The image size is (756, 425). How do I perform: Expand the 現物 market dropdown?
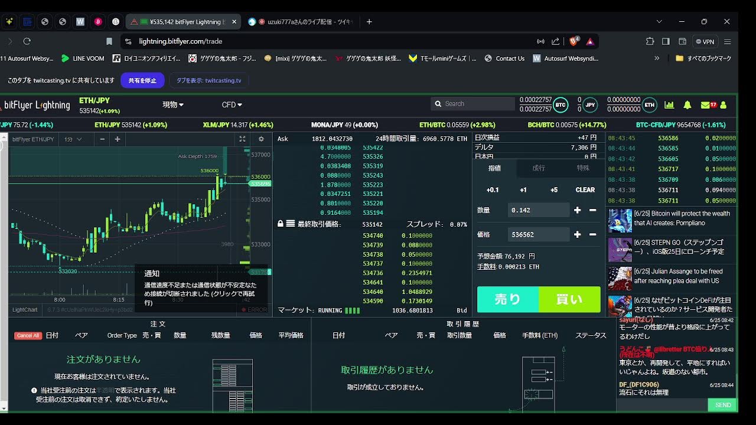[x=173, y=104]
